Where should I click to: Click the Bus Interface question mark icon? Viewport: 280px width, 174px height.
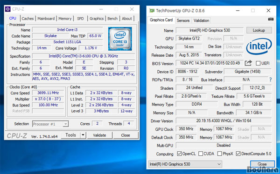271,80
